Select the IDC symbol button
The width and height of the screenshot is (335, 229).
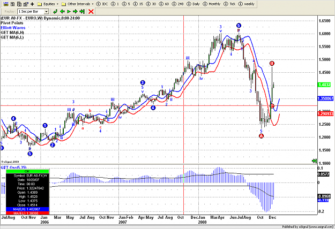tap(102, 4)
